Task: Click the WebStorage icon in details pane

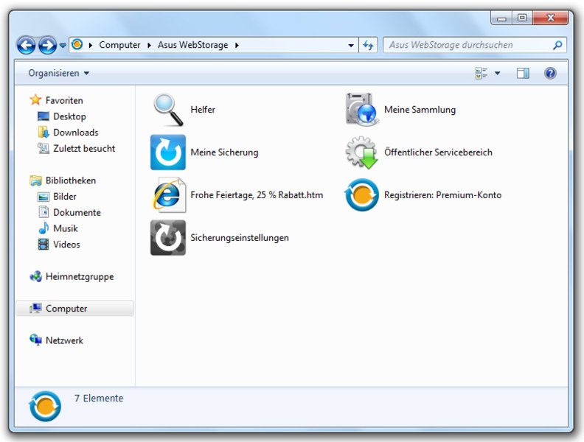Action: click(x=45, y=407)
